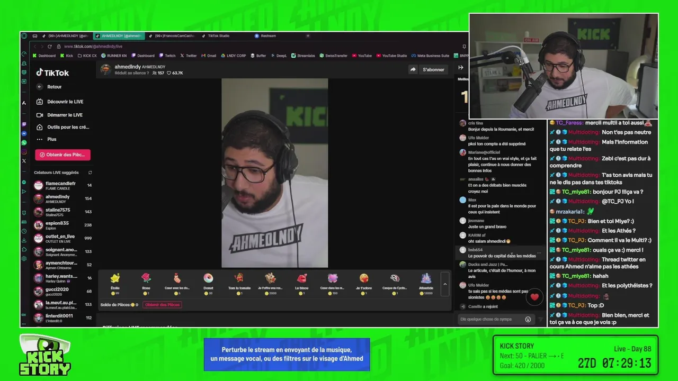This screenshot has width=678, height=381.
Task: Send the Étoile gift
Action: coord(115,283)
